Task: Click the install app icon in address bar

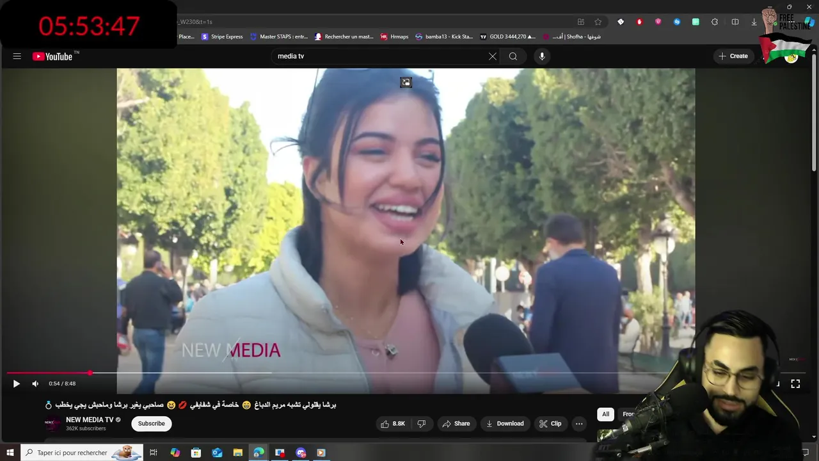Action: pos(581,22)
